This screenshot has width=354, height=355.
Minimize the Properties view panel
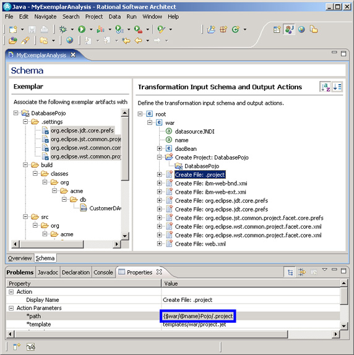pos(334,270)
